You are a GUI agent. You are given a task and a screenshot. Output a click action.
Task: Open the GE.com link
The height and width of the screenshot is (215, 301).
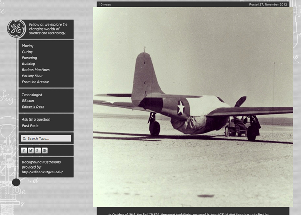click(x=28, y=101)
